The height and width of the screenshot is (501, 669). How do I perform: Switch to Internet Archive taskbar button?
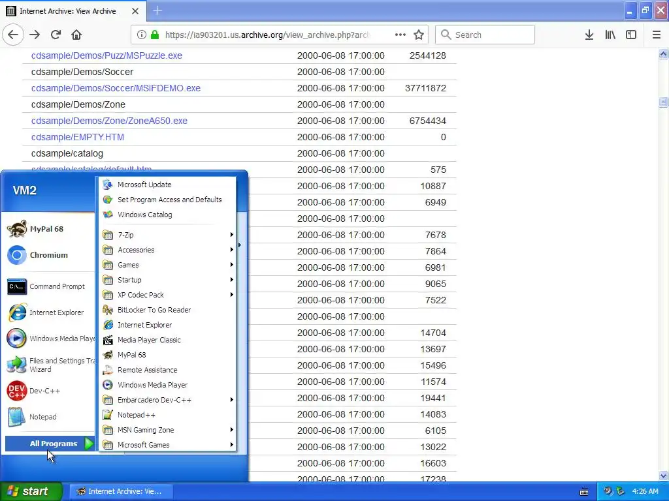(x=121, y=491)
